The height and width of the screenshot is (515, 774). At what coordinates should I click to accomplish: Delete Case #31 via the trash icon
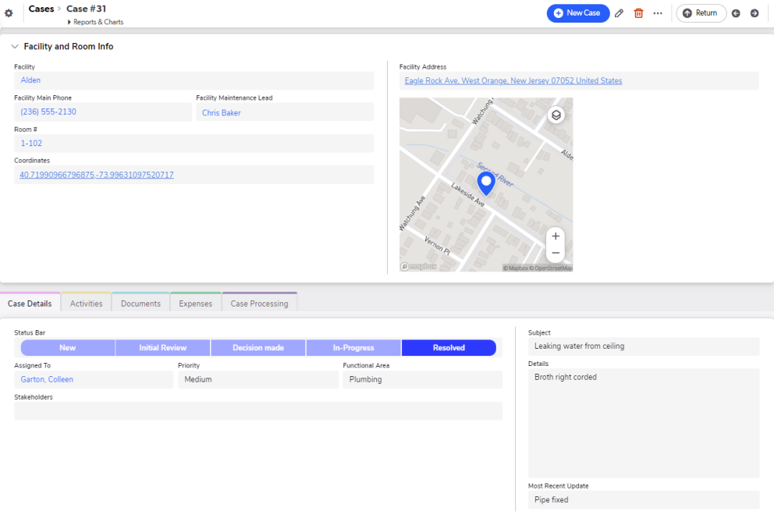[638, 13]
